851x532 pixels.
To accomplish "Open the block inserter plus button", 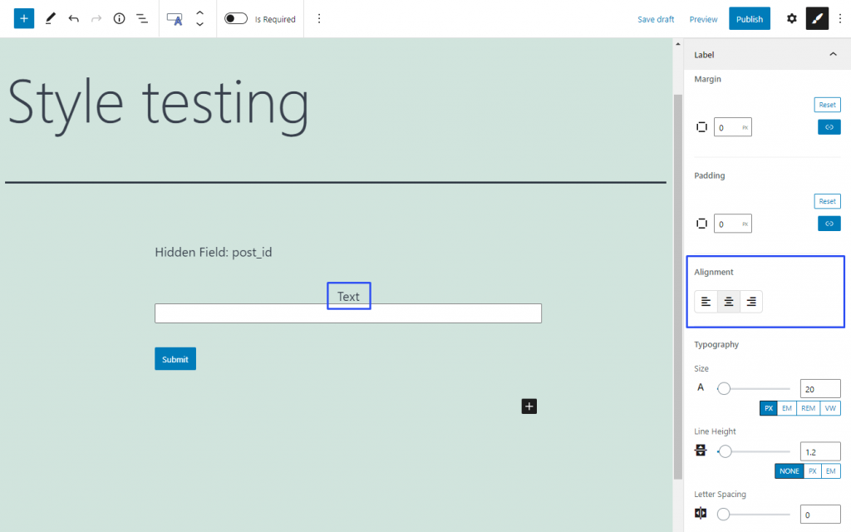I will 24,18.
